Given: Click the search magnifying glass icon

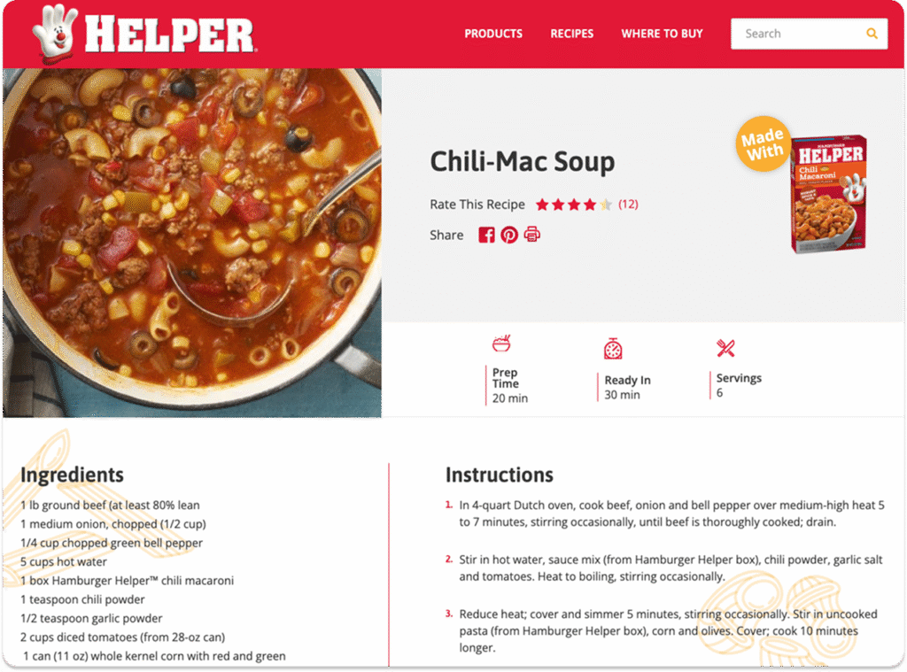Looking at the screenshot, I should (872, 34).
